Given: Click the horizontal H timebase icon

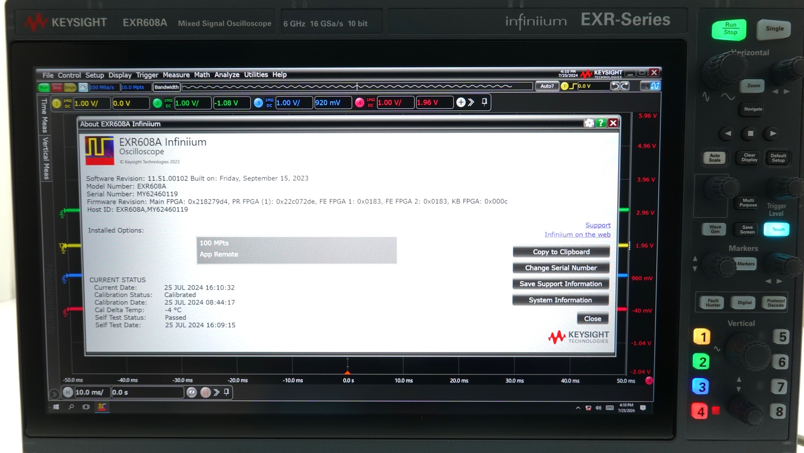Looking at the screenshot, I should coord(68,392).
